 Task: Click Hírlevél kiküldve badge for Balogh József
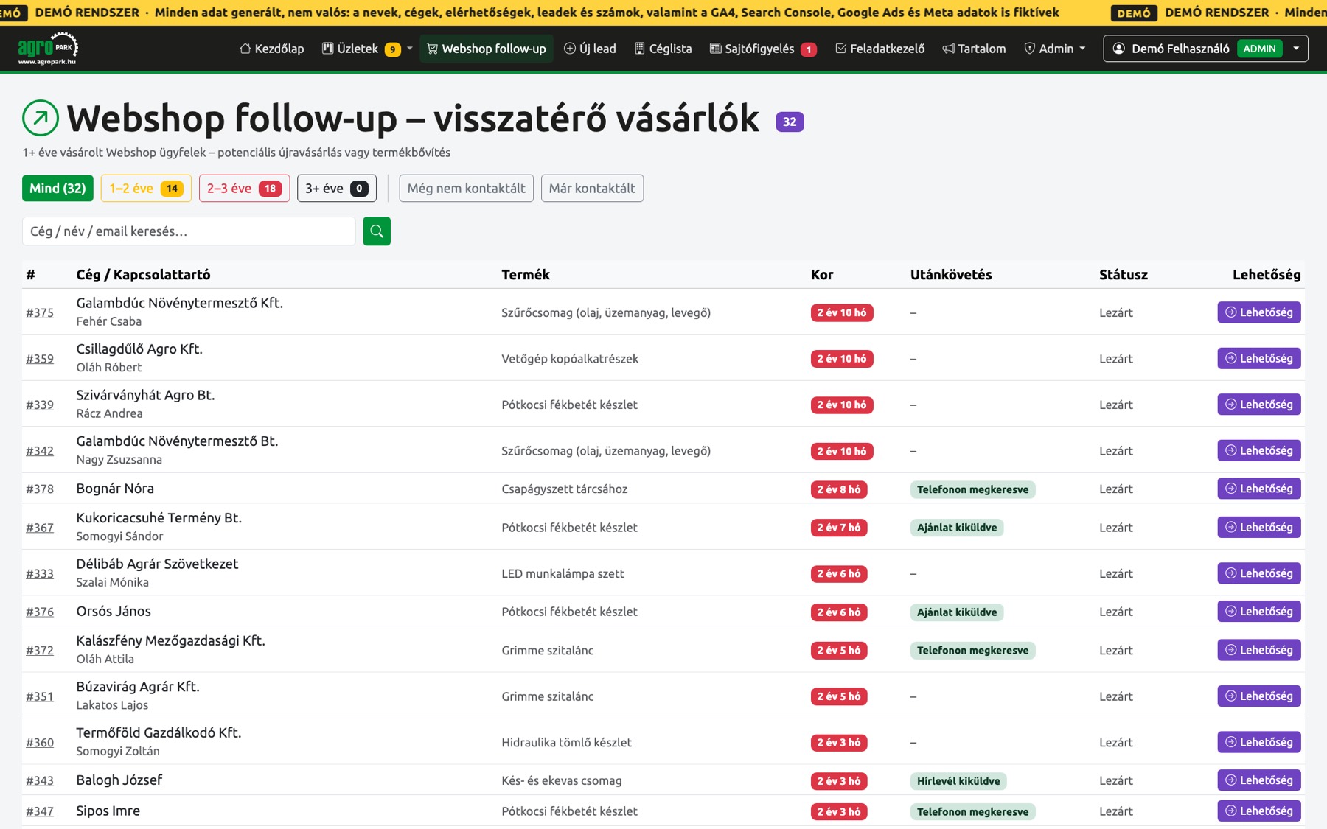[x=958, y=781]
